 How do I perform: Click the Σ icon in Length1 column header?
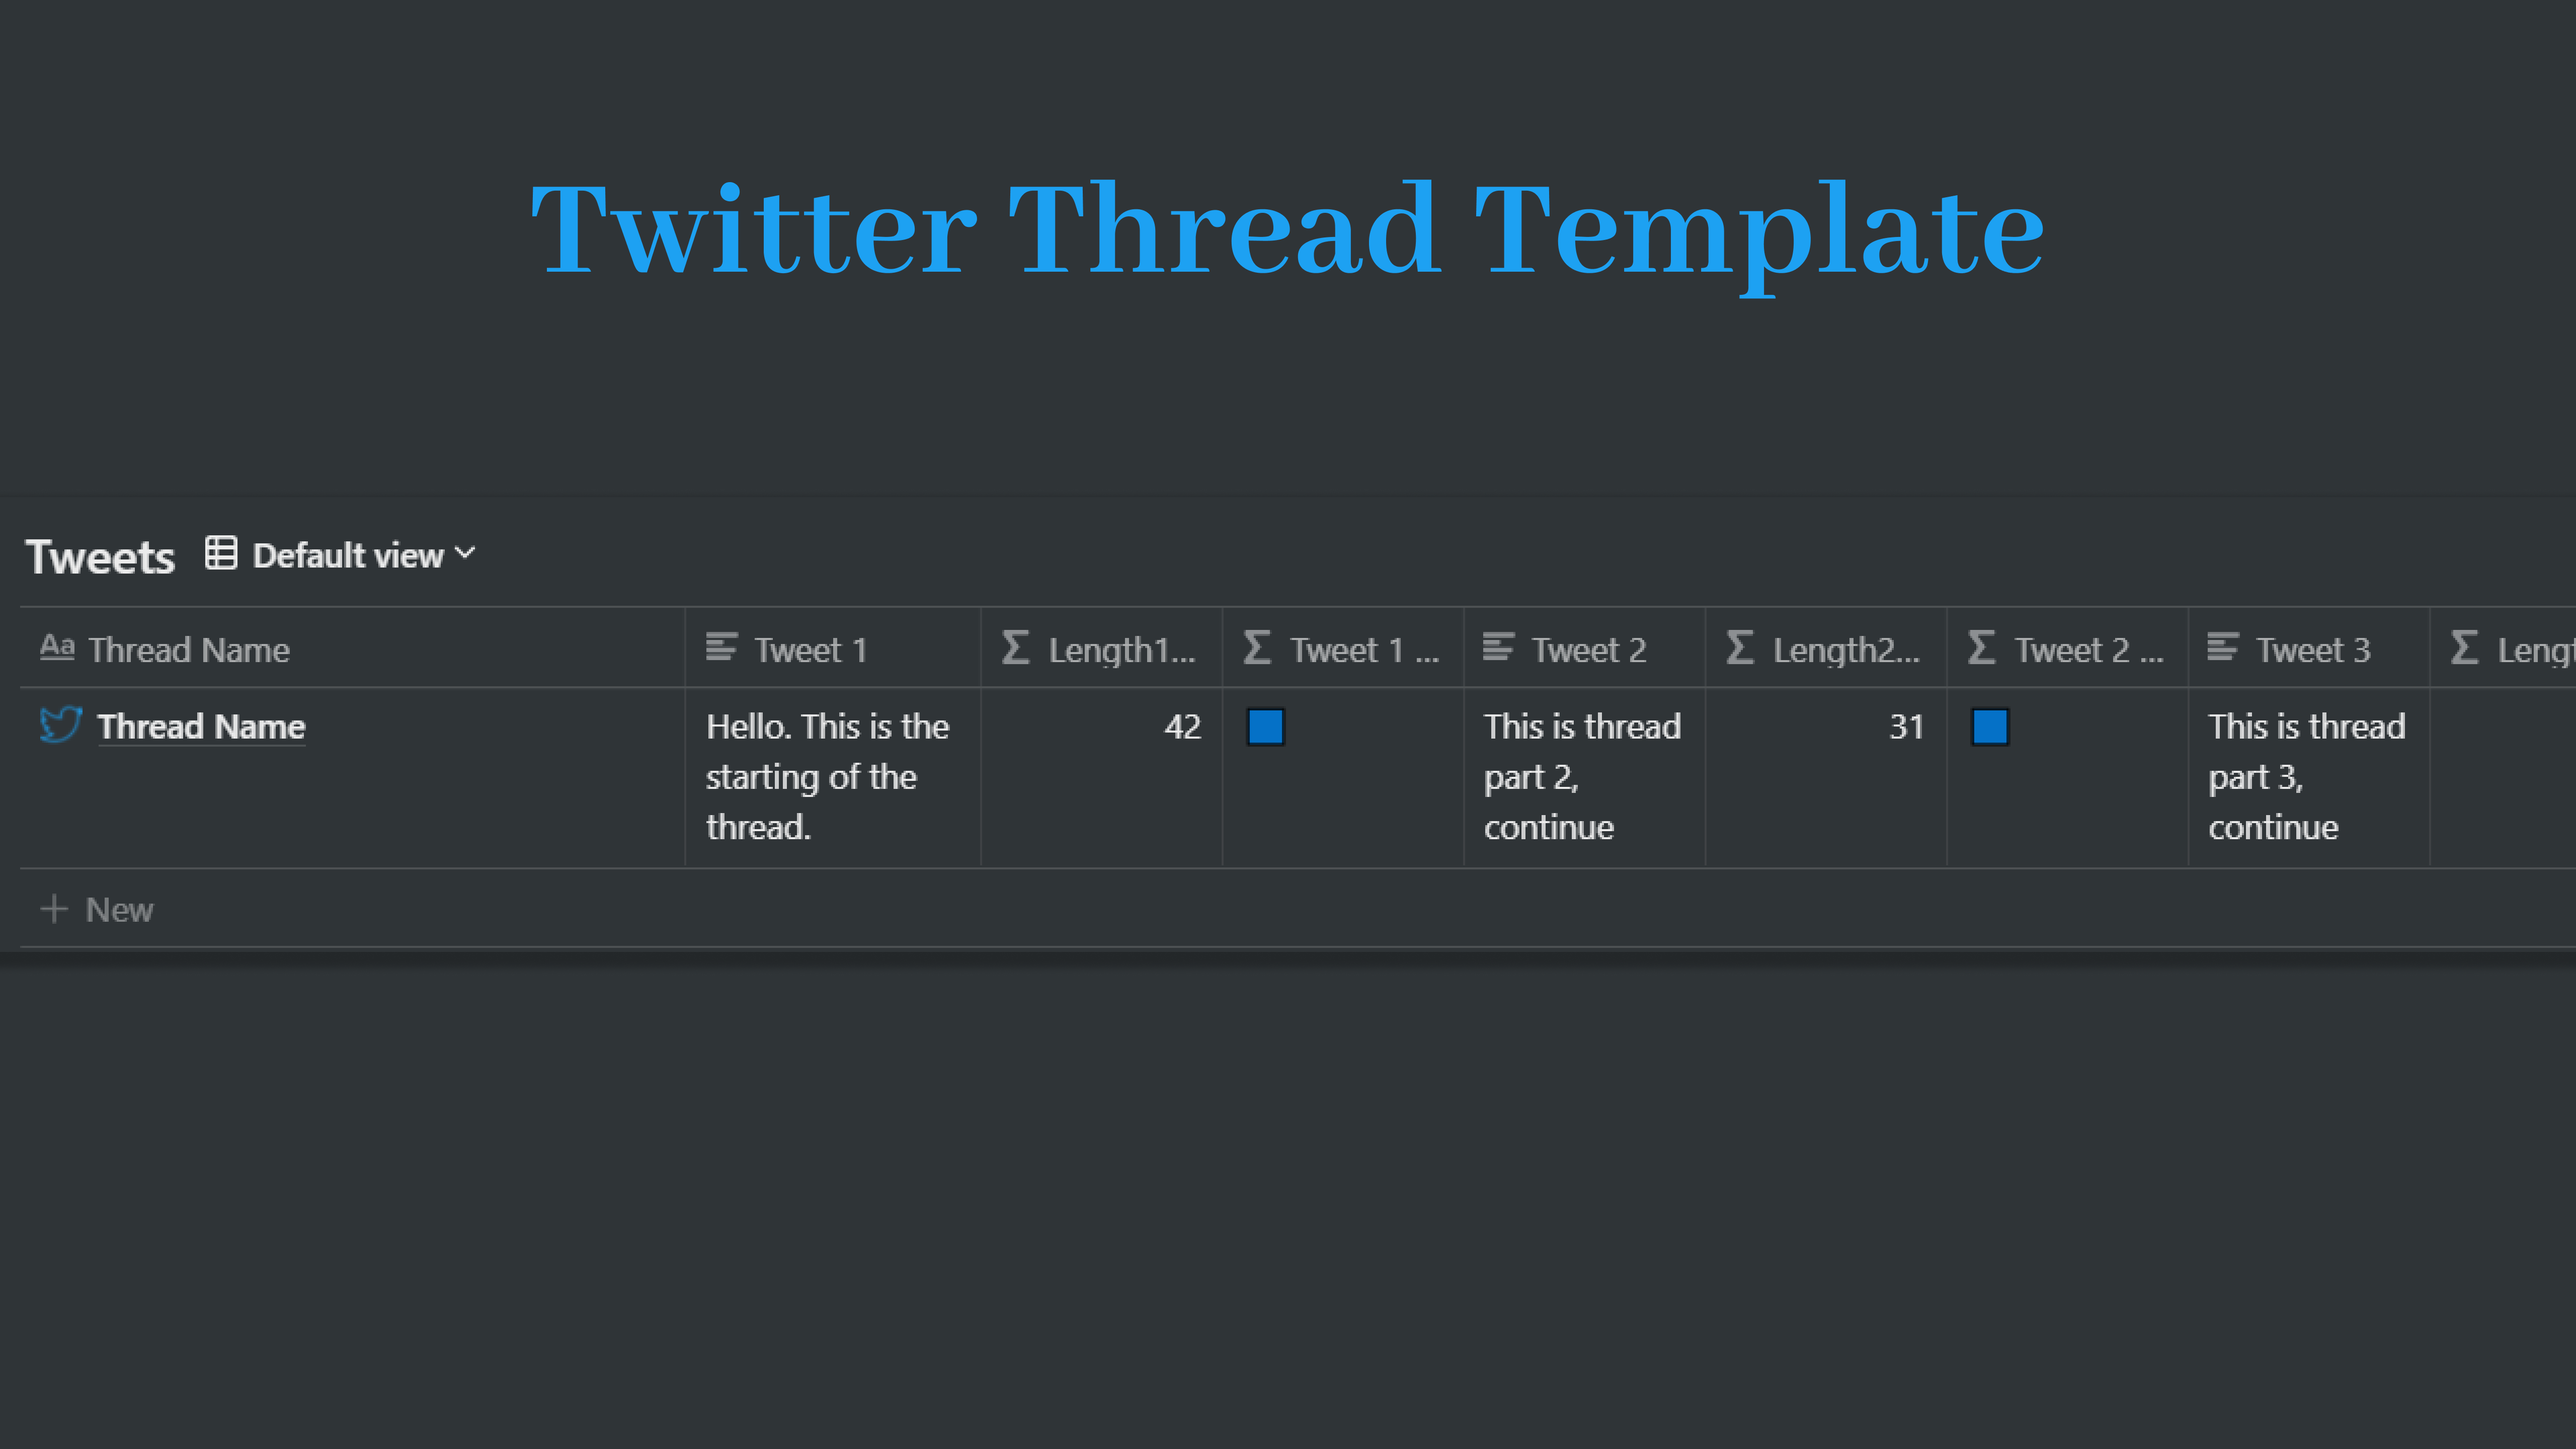pos(1016,648)
